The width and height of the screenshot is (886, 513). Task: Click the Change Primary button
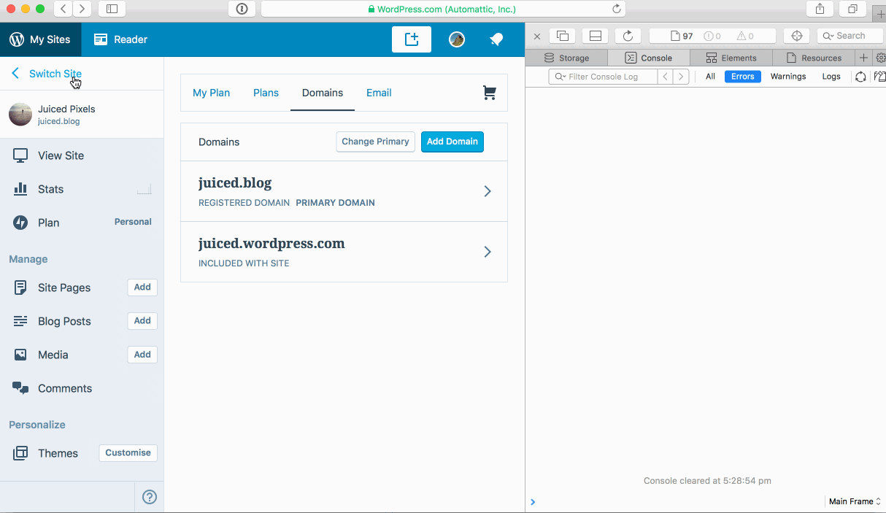click(376, 142)
